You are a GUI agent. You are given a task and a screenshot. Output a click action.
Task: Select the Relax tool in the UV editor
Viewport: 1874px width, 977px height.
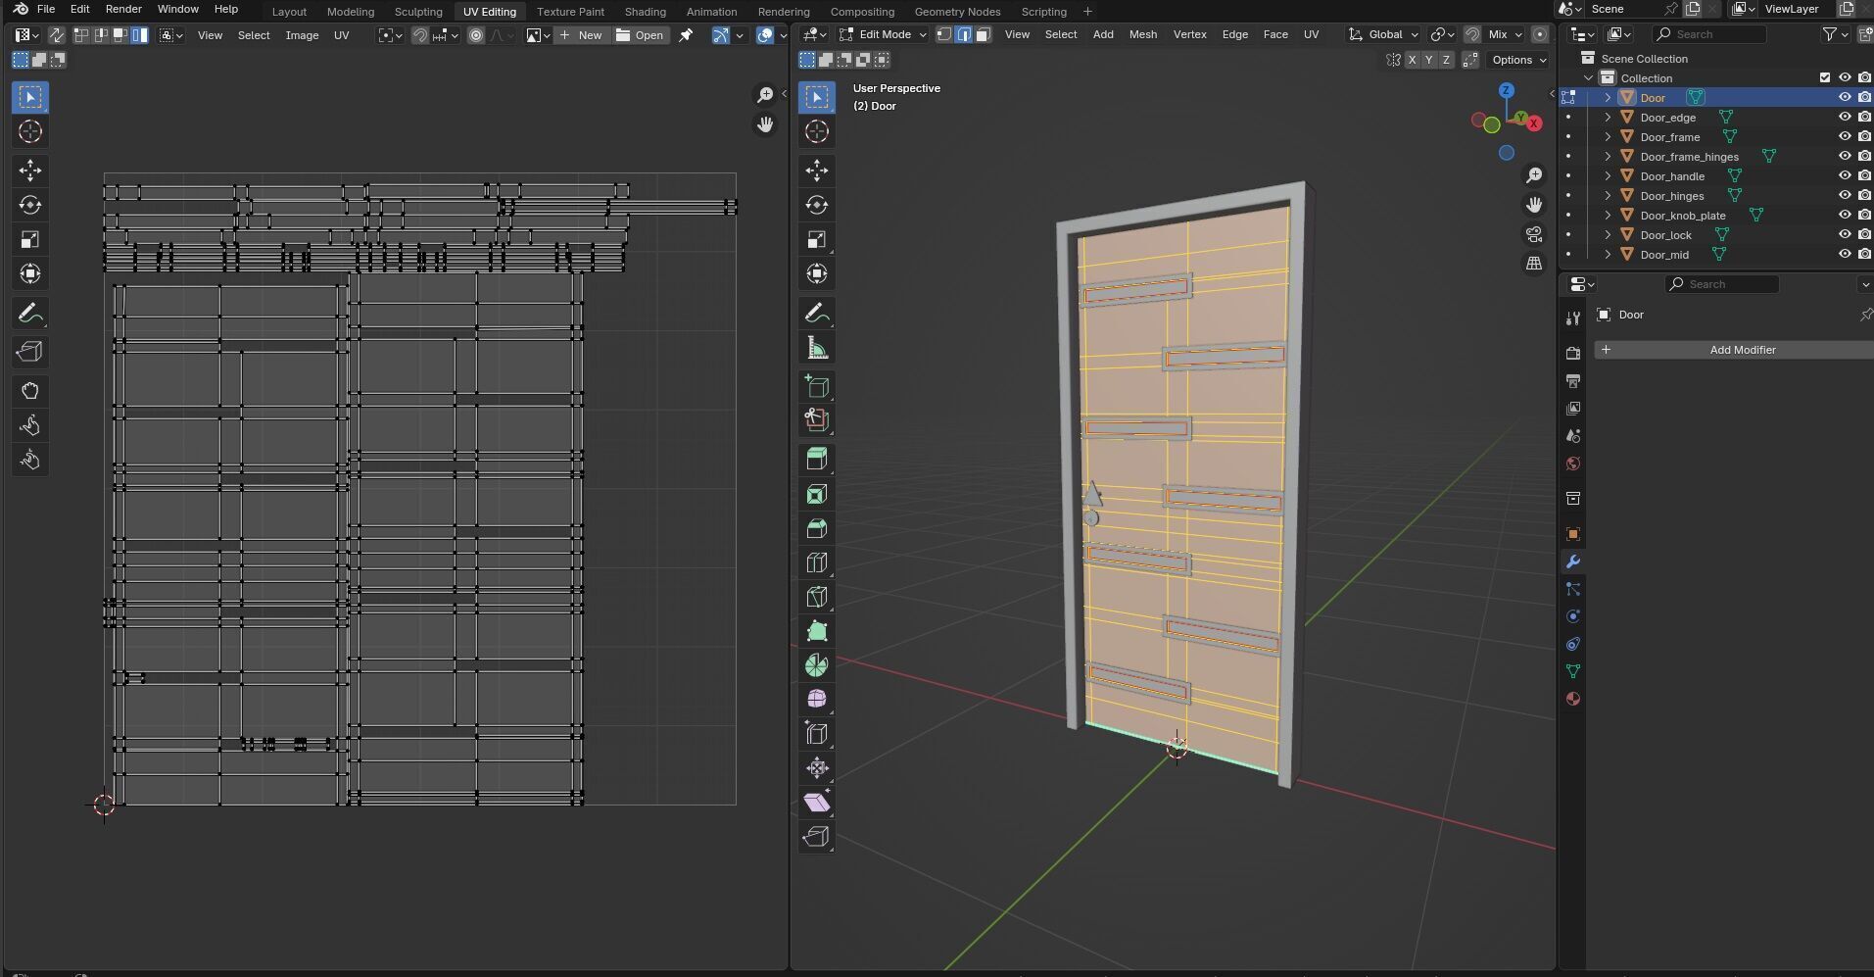(x=29, y=425)
